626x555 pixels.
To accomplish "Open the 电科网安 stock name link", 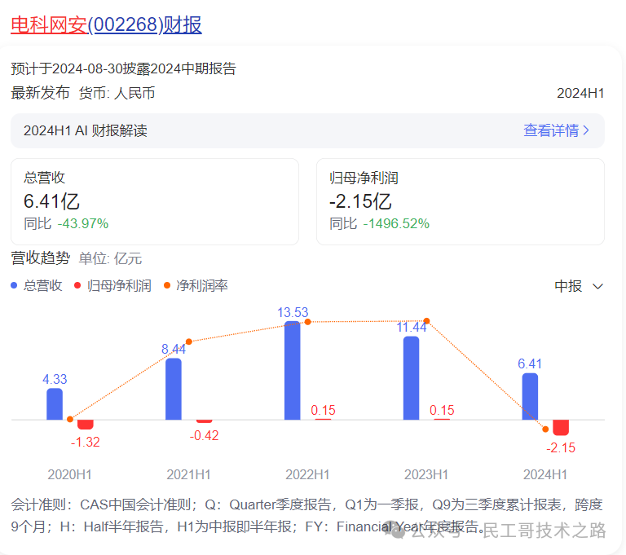I will tap(49, 24).
